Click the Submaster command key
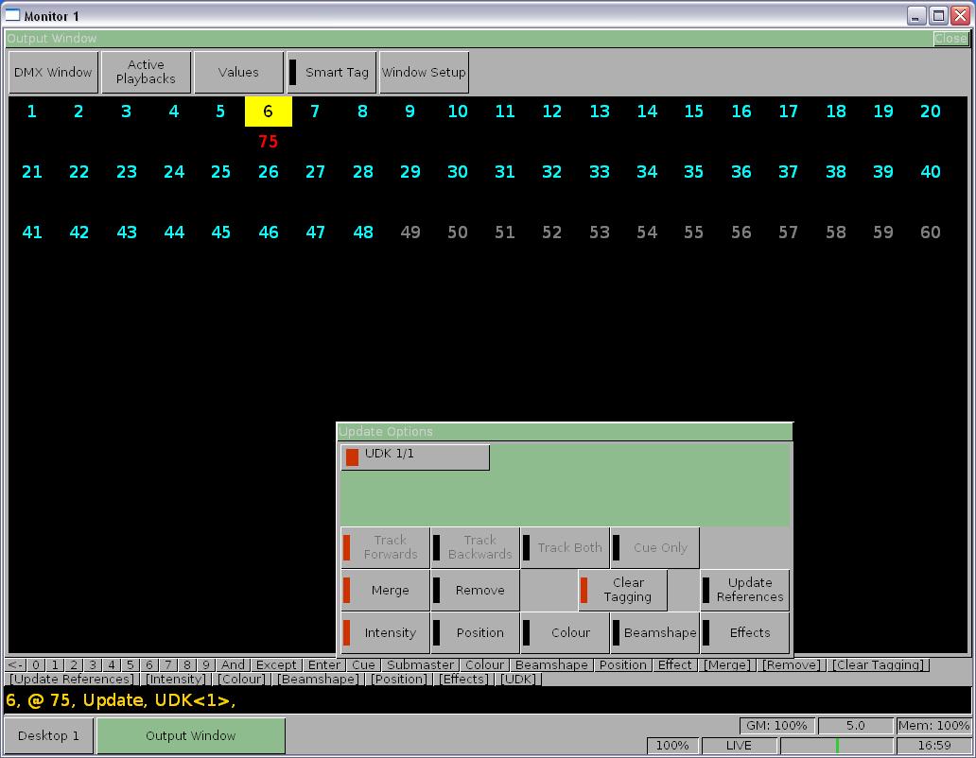 (x=420, y=664)
